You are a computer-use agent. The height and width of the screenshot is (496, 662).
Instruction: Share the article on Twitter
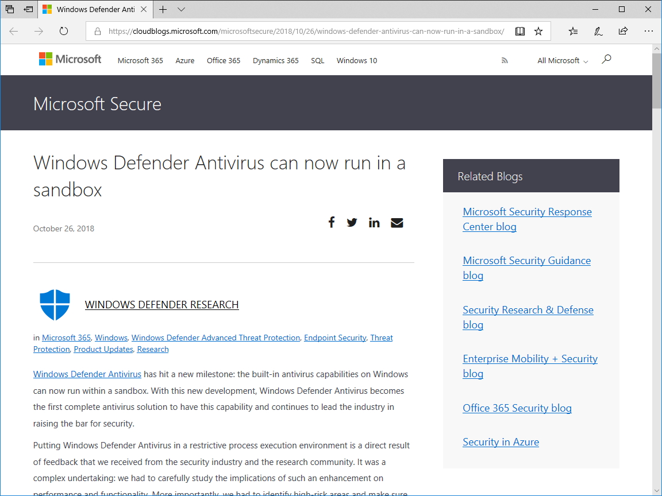(352, 222)
